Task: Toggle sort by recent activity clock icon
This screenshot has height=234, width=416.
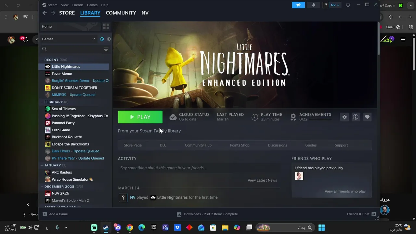Action: click(x=102, y=39)
